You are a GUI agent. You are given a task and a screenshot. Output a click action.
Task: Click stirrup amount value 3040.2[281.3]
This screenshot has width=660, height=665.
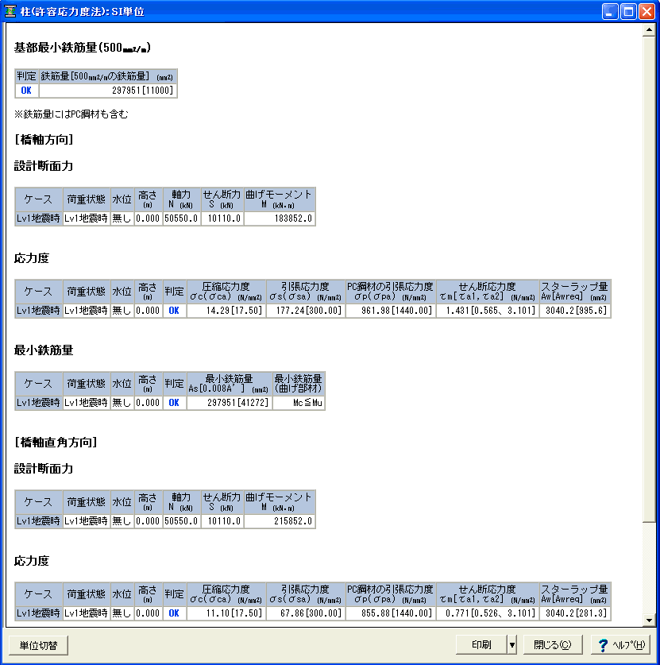tap(575, 613)
